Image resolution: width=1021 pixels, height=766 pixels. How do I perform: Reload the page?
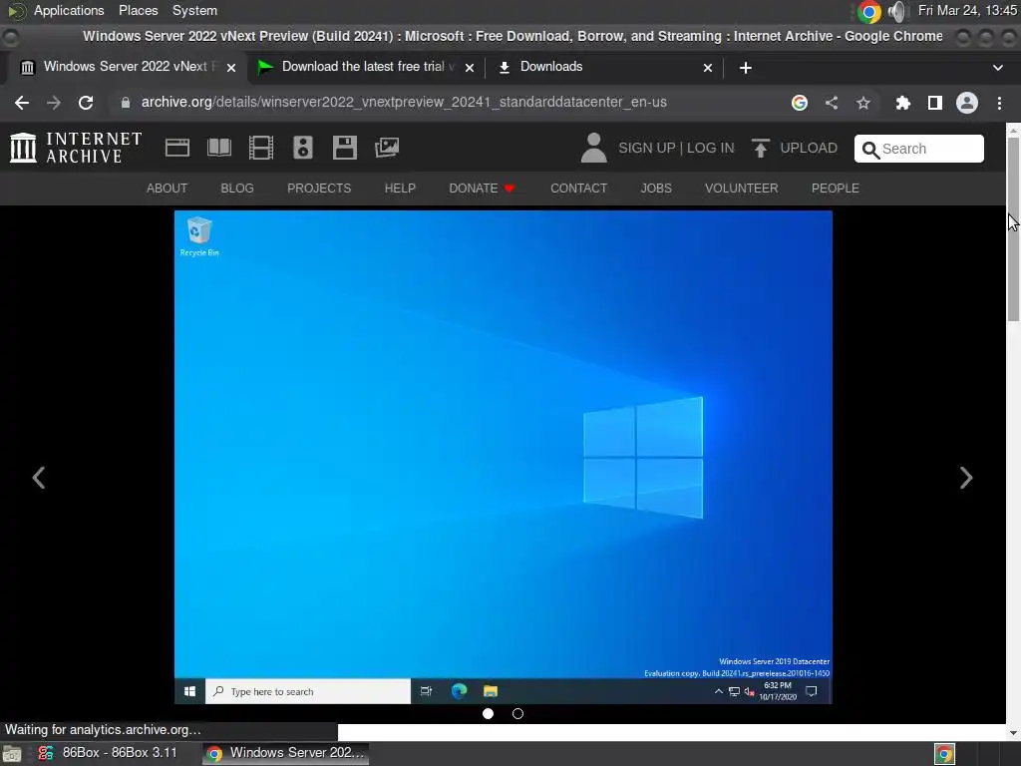(x=86, y=103)
